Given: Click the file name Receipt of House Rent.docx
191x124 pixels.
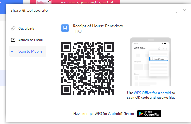Looking at the screenshot, I should [98, 26].
